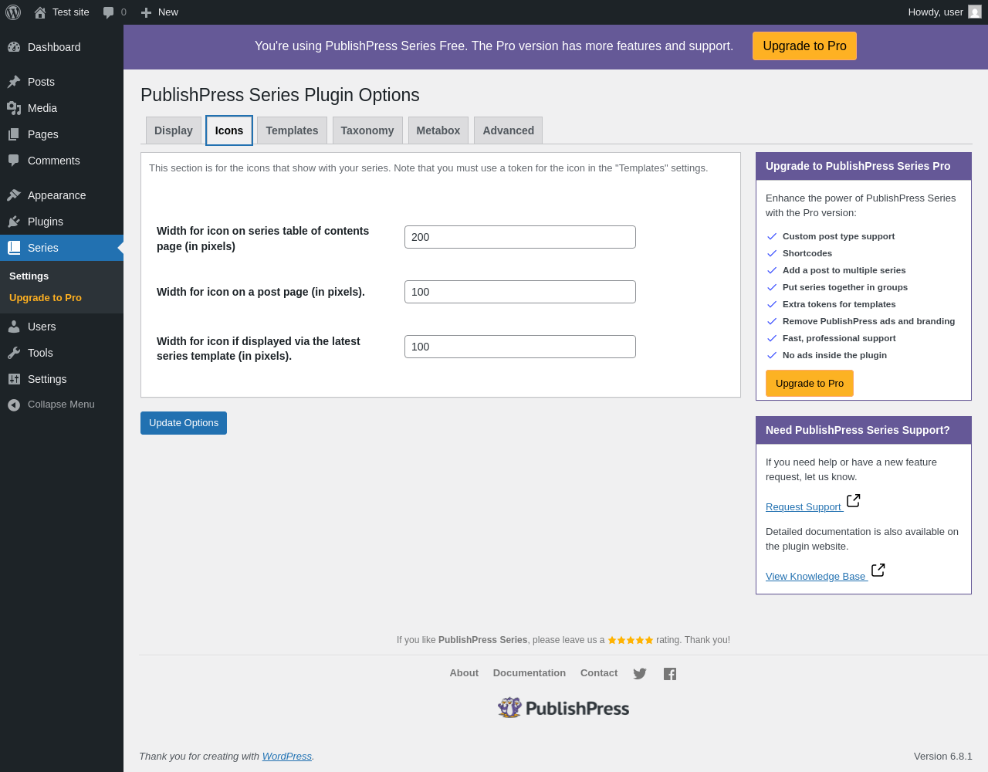Click the WordPress logo icon
The height and width of the screenshot is (772, 988).
pyautogui.click(x=13, y=12)
